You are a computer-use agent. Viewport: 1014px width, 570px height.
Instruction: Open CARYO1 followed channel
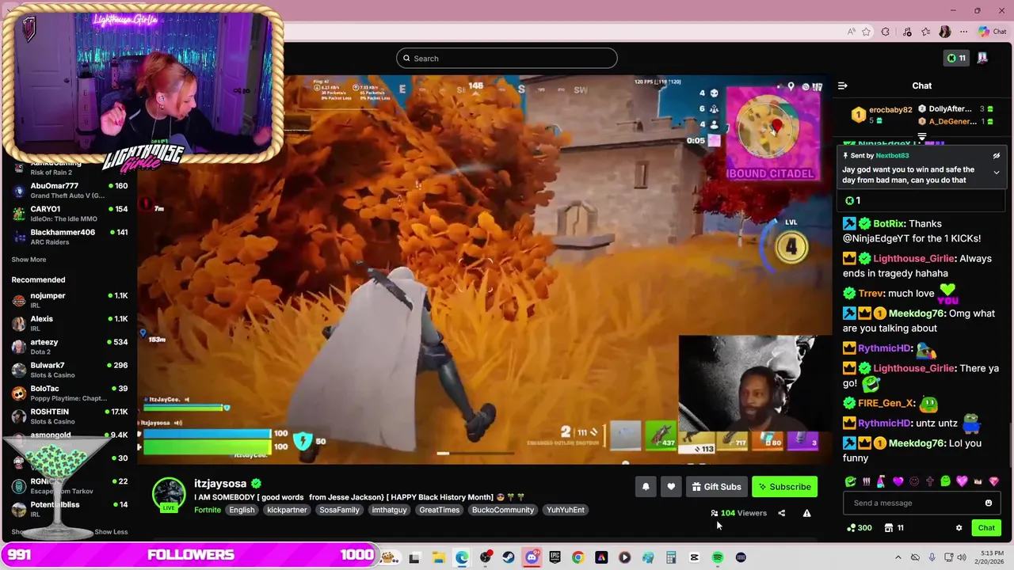pyautogui.click(x=70, y=214)
